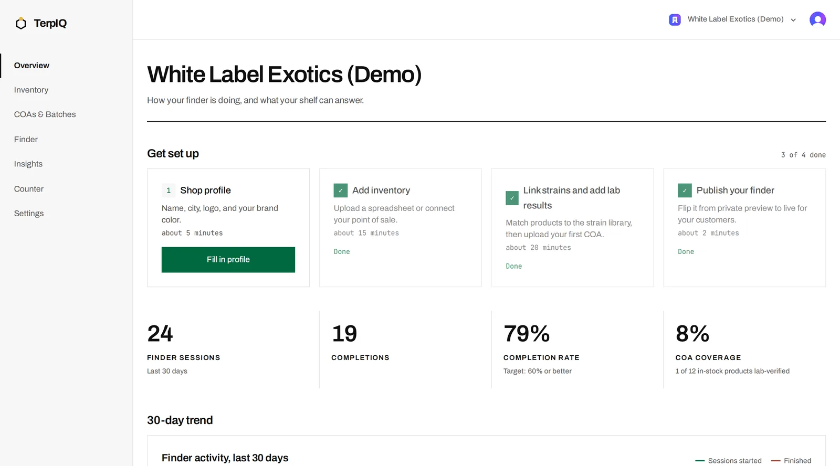Click 'Finder activity, last 30 days' title
The height and width of the screenshot is (466, 840).
coord(225,458)
